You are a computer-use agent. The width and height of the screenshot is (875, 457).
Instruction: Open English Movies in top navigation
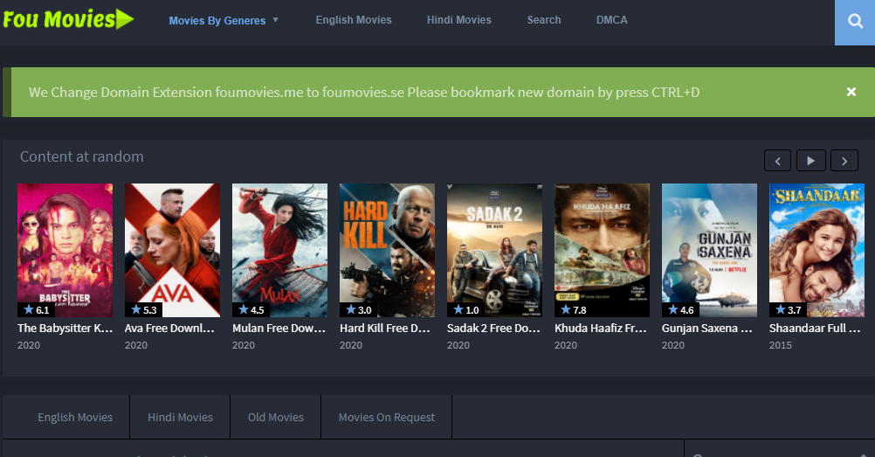[x=354, y=20]
